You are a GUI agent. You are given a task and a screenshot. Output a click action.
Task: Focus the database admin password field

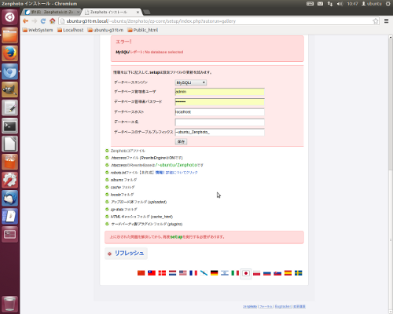[x=219, y=102]
